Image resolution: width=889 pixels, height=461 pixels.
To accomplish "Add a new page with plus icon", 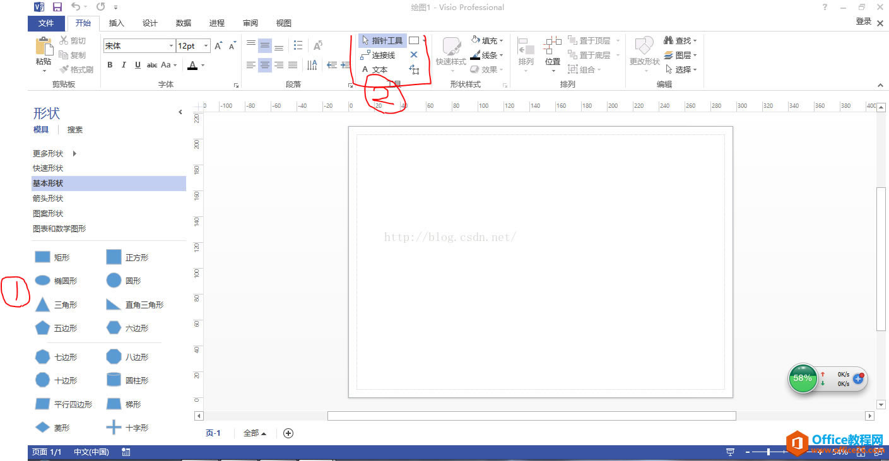I will click(x=288, y=433).
